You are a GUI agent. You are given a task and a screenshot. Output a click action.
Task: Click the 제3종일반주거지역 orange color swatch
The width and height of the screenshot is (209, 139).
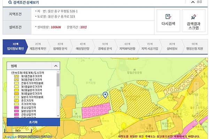tap(16, 93)
